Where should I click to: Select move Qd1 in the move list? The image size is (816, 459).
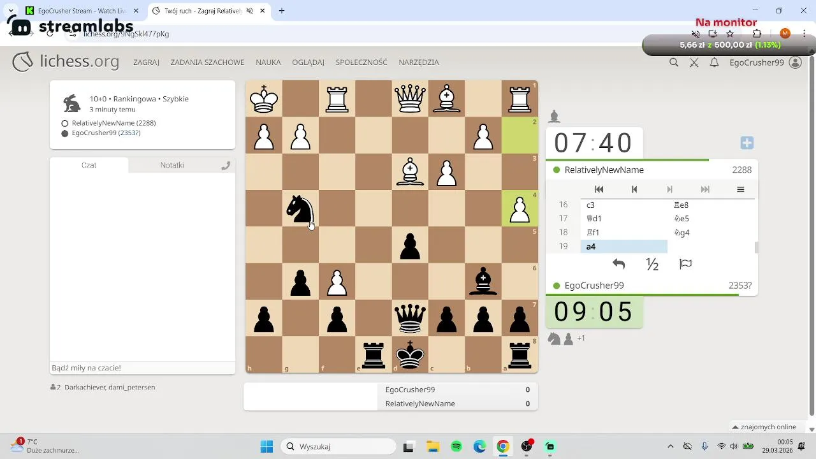pos(623,219)
